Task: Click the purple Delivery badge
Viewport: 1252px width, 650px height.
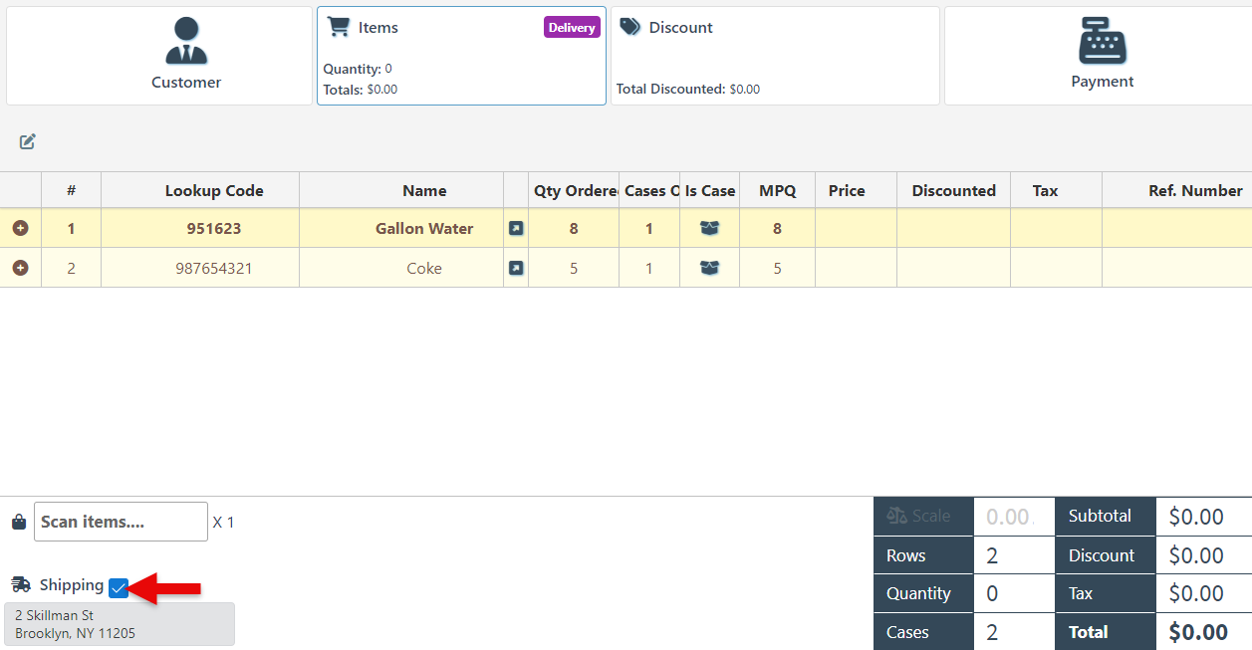Action: (x=572, y=28)
